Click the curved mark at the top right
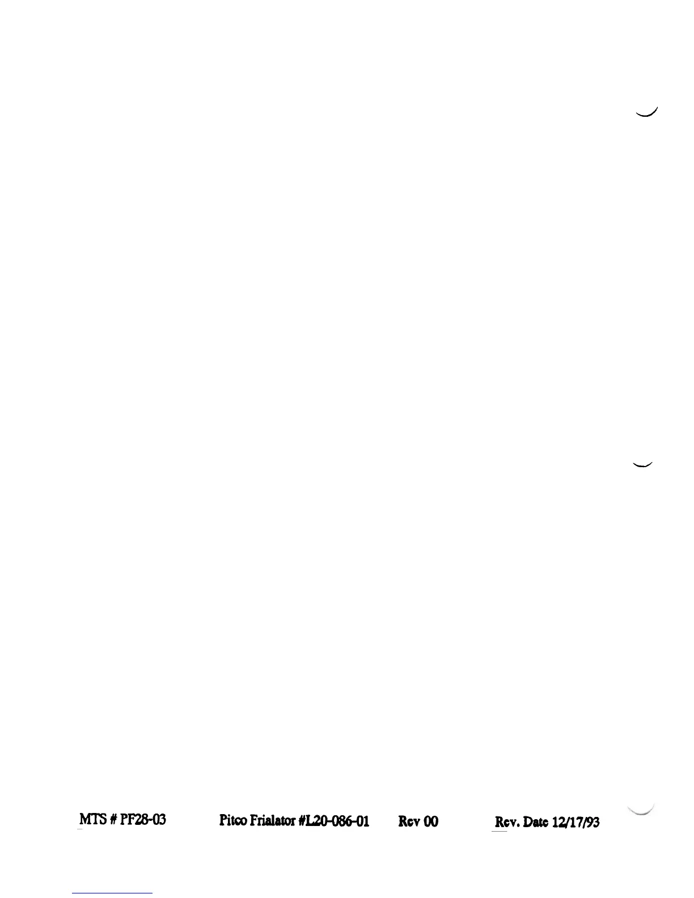The image size is (694, 898). [646, 112]
